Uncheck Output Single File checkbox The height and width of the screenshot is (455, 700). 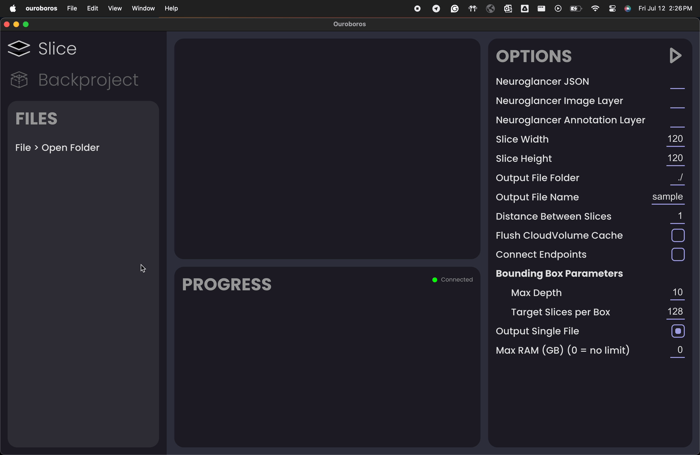(678, 331)
